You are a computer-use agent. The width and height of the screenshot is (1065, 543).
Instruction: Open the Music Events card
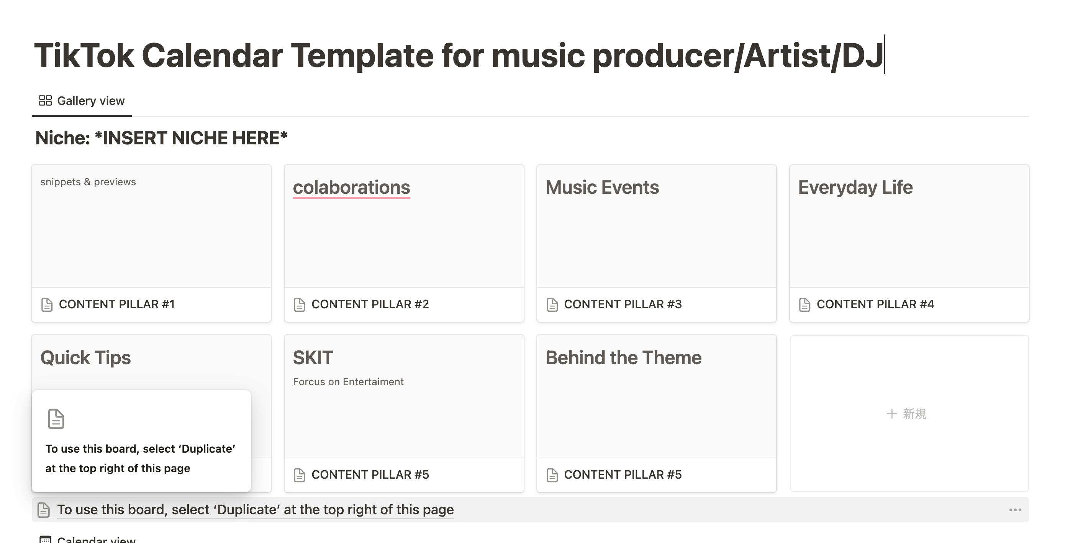(656, 231)
